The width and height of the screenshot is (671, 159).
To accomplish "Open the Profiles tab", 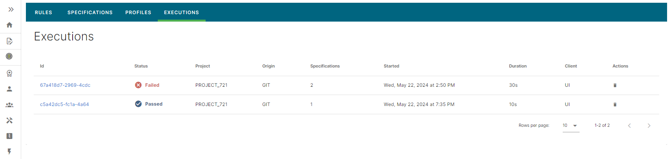I will (x=138, y=13).
